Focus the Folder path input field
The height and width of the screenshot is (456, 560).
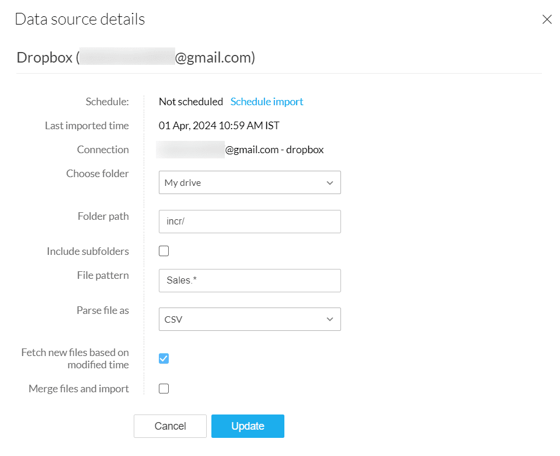pyautogui.click(x=249, y=222)
